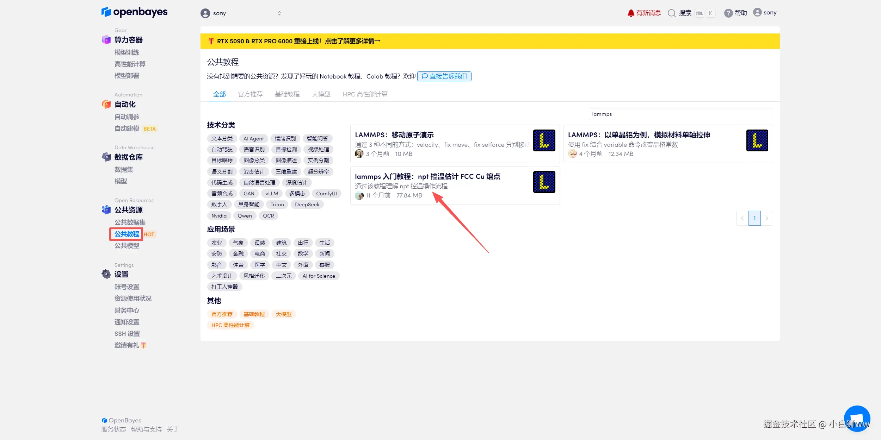Click the openbayes logo

pos(134,12)
